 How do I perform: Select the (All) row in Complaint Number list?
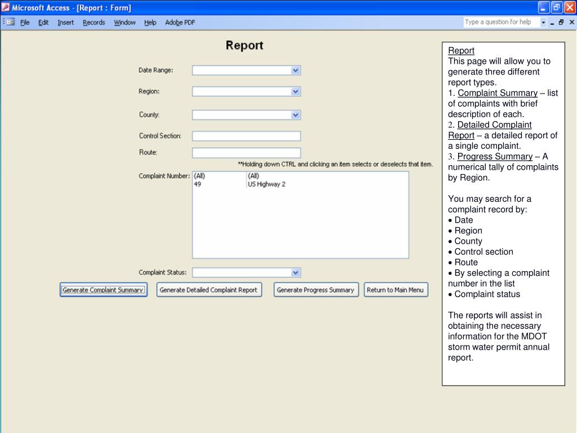(300, 176)
